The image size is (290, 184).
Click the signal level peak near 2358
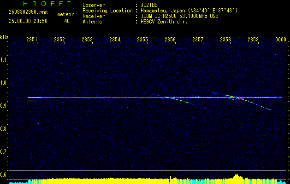click(237, 176)
